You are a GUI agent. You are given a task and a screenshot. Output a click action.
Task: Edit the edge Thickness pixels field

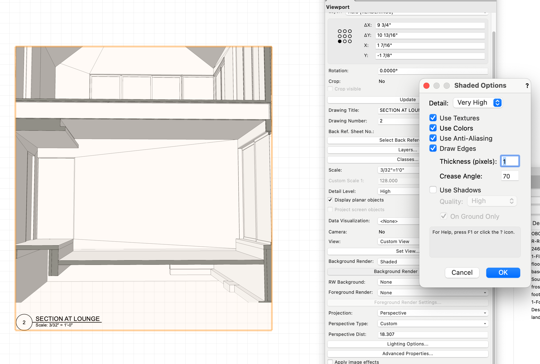[x=510, y=161]
